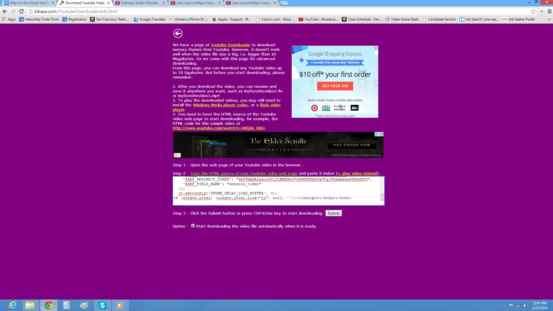
Task: Open the Chrome menu hamburger icon
Action: click(549, 11)
